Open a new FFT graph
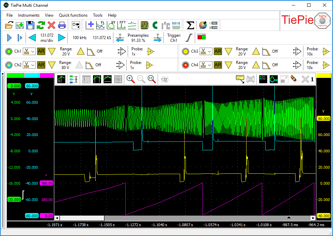 click(122, 25)
